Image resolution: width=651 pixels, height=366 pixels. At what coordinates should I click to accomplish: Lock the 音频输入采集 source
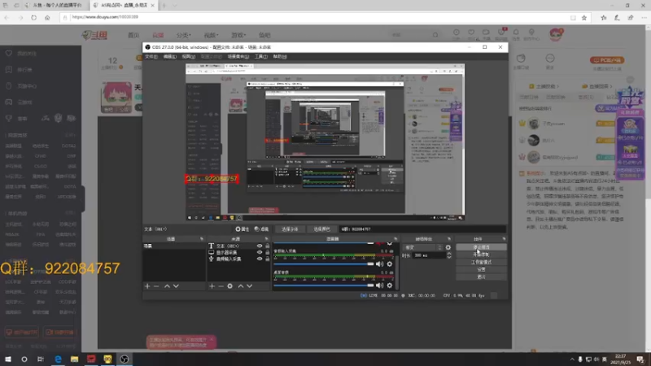[268, 259]
